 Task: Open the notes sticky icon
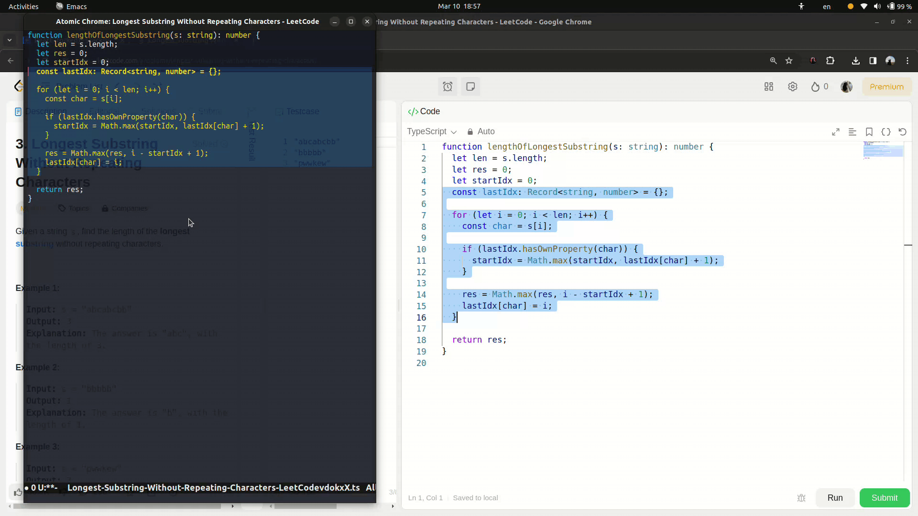470,86
